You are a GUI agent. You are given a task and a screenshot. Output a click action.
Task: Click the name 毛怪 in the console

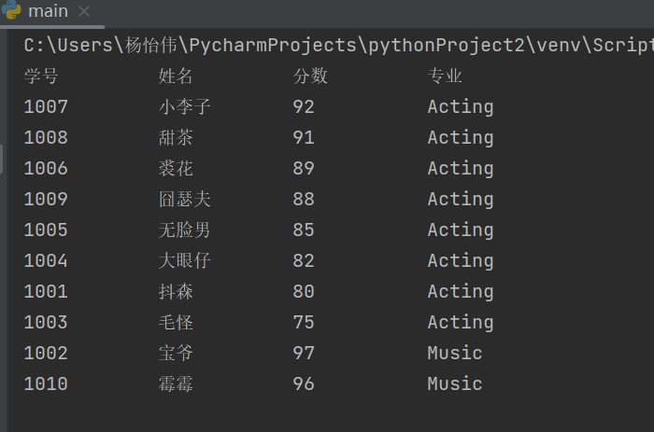pos(176,323)
